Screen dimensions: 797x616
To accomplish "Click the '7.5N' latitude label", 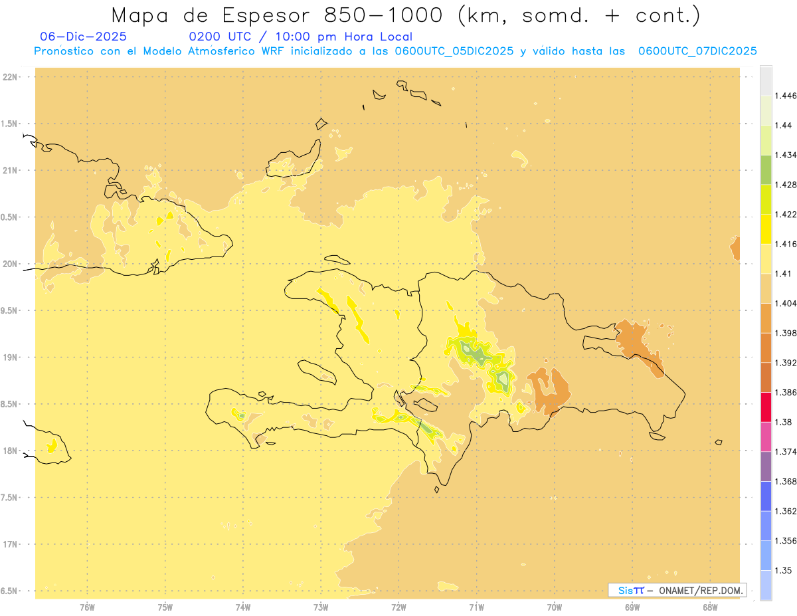I will [10, 498].
